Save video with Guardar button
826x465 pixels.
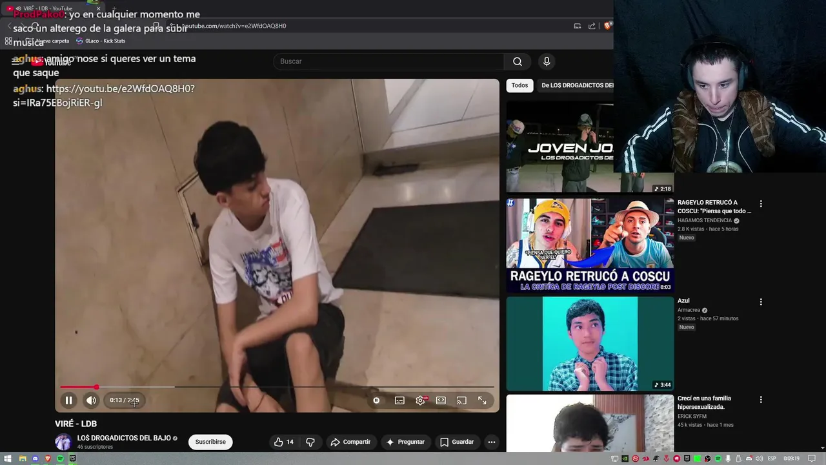pyautogui.click(x=457, y=442)
